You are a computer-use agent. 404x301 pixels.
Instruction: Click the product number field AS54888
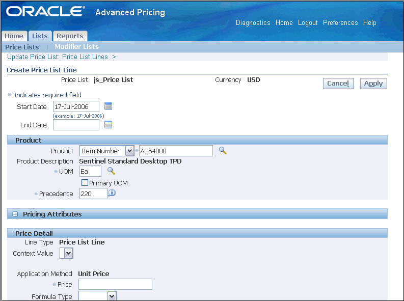pyautogui.click(x=176, y=151)
